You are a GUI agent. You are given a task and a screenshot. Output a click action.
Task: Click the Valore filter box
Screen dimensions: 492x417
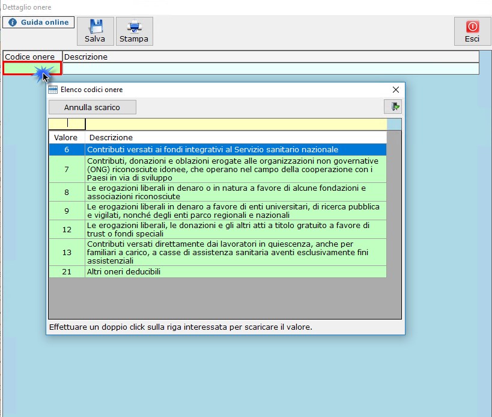67,124
